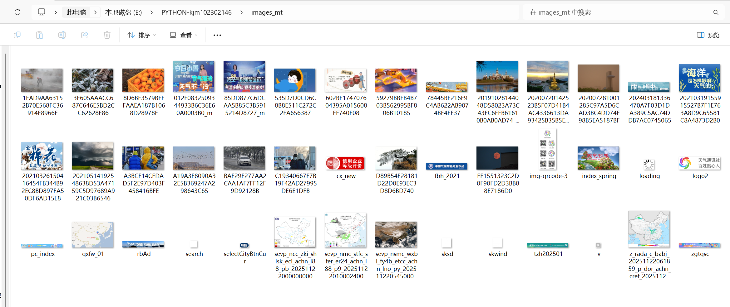The width and height of the screenshot is (730, 307).
Task: Select the icy pine image D89B54E28181...
Action: coord(396,158)
